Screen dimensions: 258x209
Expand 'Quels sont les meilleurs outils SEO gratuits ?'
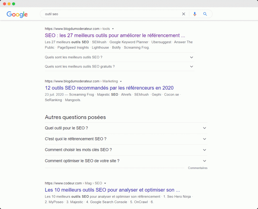(x=120, y=67)
